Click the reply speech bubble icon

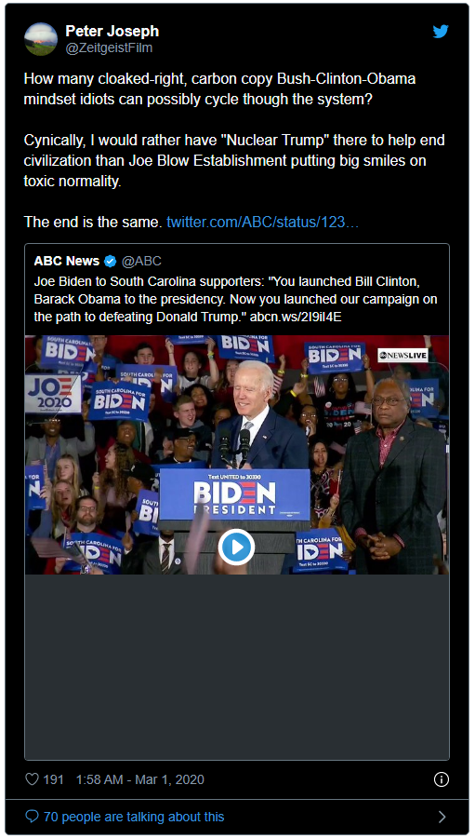point(32,817)
